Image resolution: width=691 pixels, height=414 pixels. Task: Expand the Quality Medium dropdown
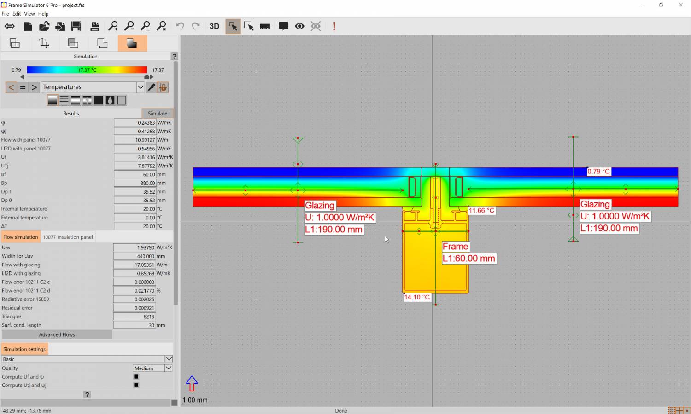pos(168,368)
